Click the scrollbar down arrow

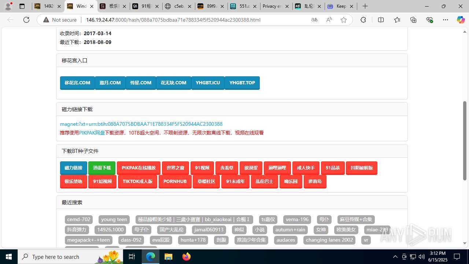tap(465, 243)
